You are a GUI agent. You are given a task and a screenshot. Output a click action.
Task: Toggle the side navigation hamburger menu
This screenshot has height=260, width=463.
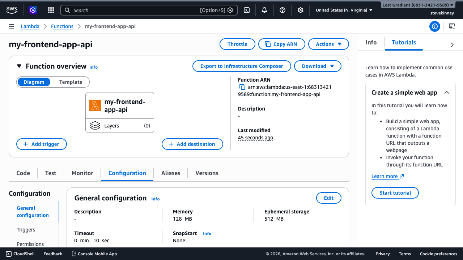tap(11, 26)
